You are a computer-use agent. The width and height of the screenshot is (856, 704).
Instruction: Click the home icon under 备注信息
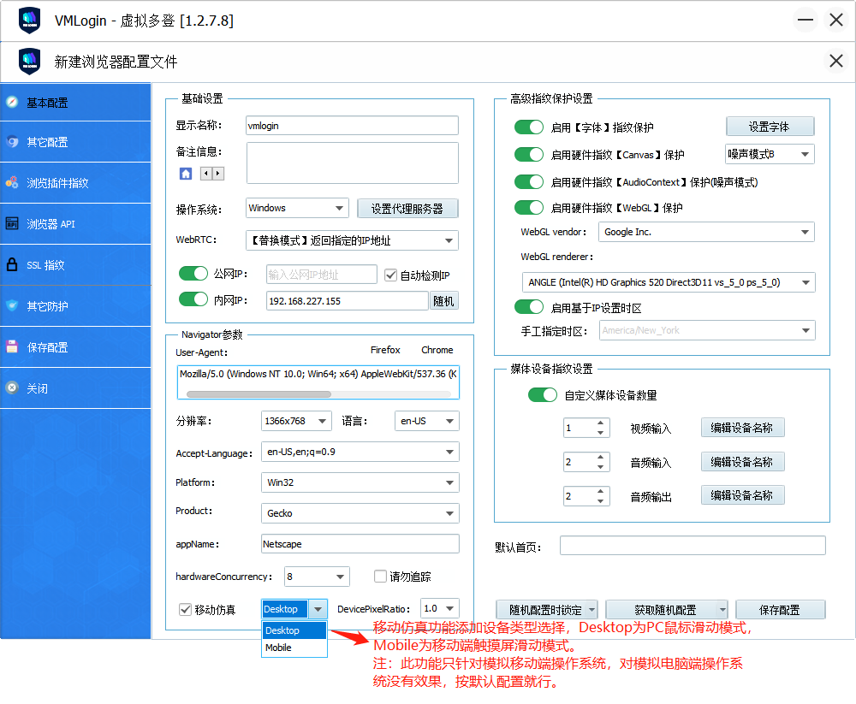pos(186,174)
